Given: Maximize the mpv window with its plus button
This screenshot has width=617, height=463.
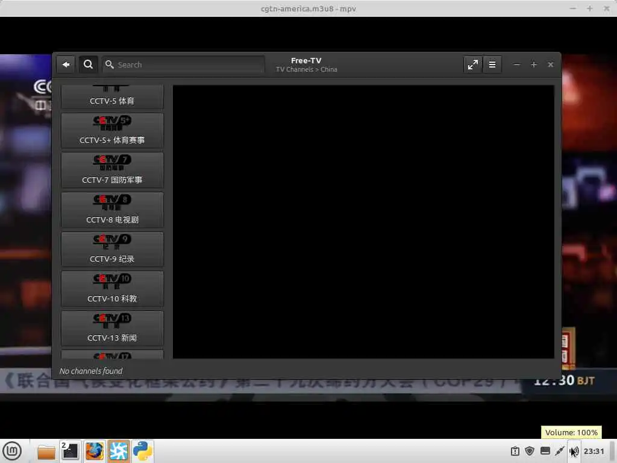Looking at the screenshot, I should 589,8.
